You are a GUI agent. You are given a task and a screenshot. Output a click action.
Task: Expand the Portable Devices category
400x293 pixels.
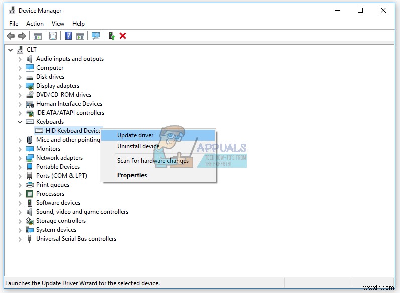20,167
